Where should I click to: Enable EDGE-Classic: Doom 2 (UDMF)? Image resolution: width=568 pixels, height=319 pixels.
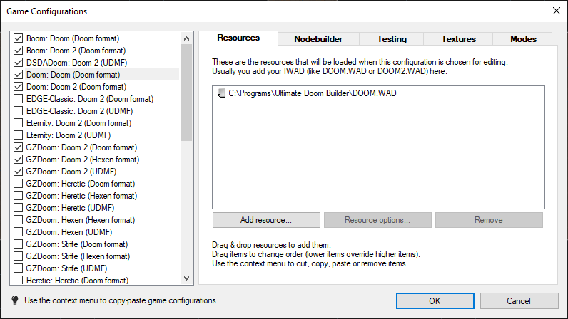pyautogui.click(x=18, y=110)
